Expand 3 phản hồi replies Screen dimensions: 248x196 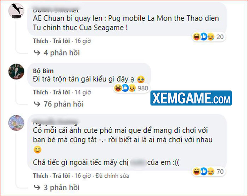click(62, 188)
